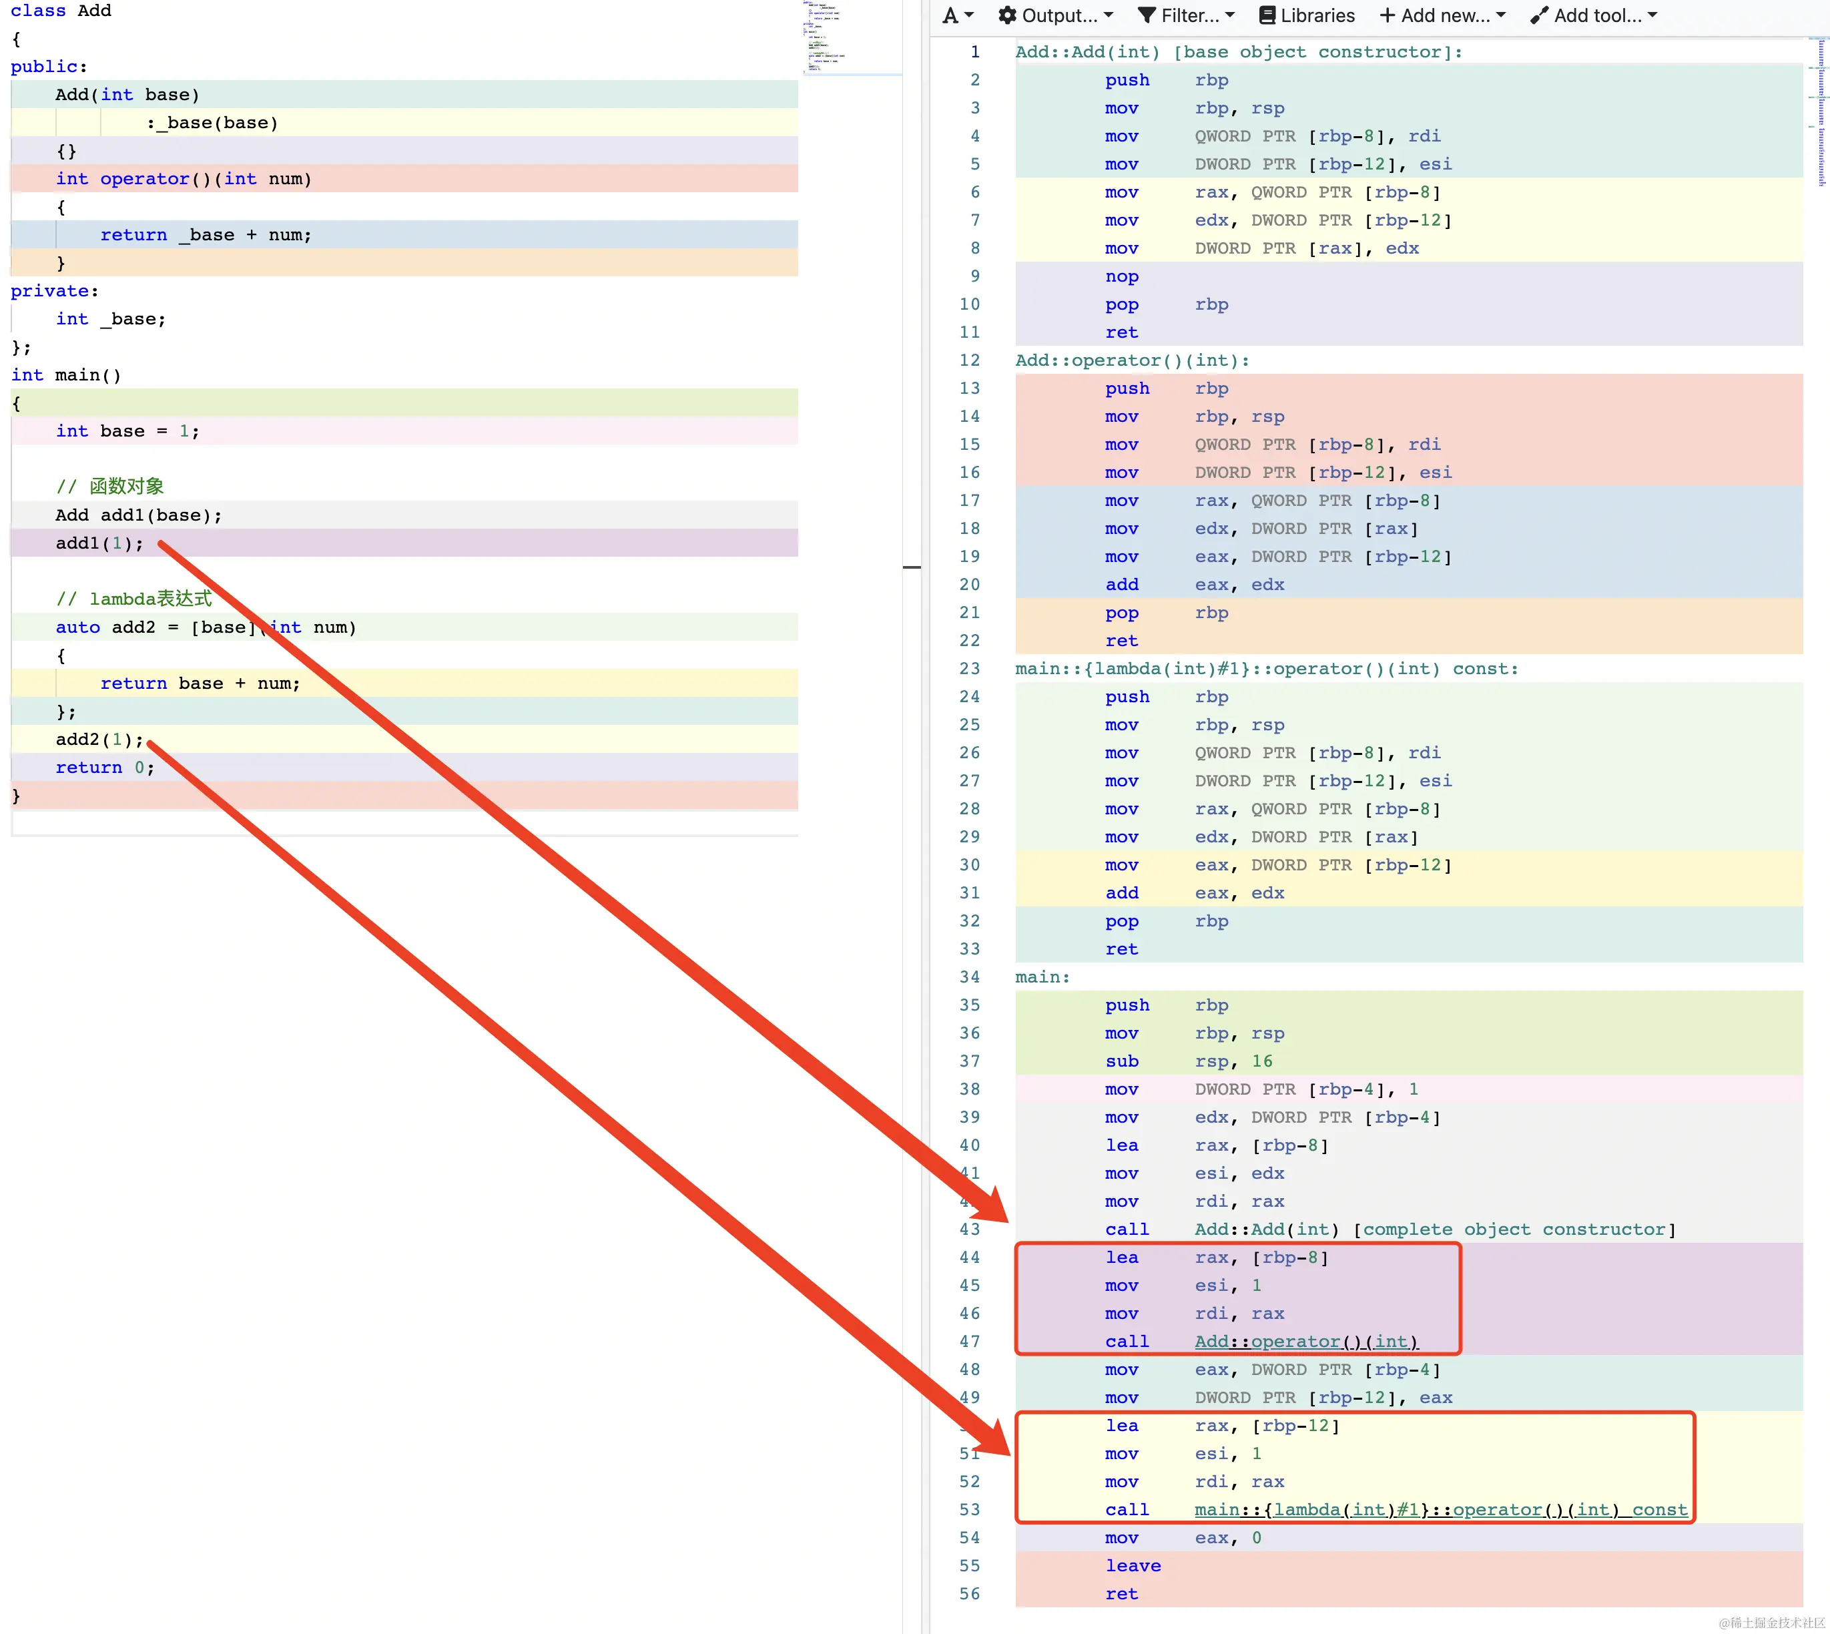Viewport: 1830px width, 1634px height.
Task: Expand the Filter... dropdown caret
Action: tap(1229, 15)
